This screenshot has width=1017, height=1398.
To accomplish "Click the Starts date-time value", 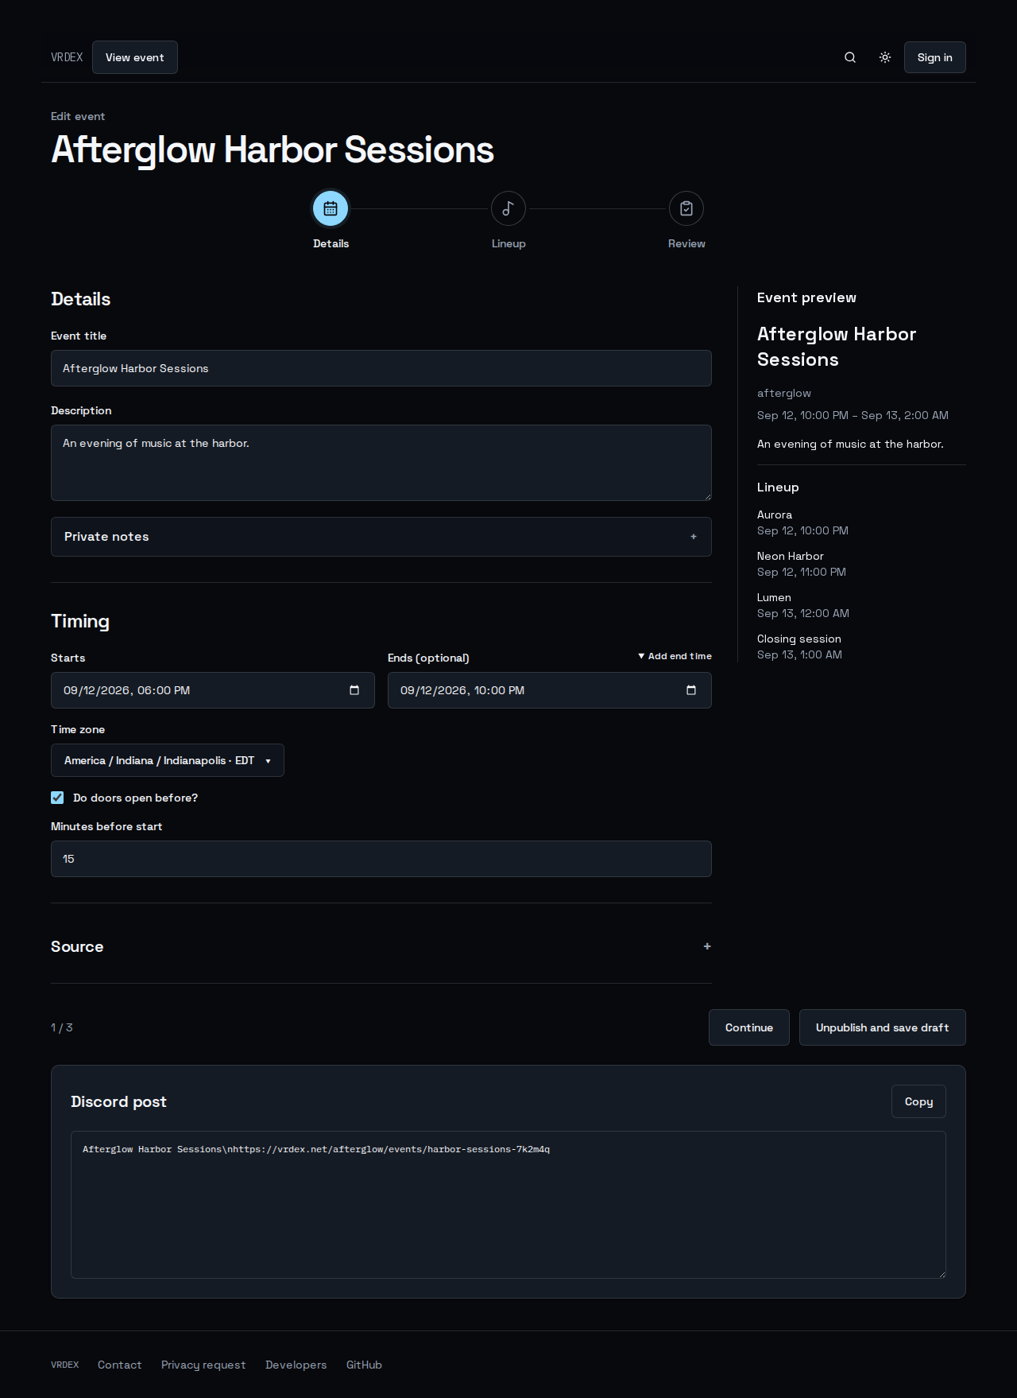I will [x=127, y=690].
